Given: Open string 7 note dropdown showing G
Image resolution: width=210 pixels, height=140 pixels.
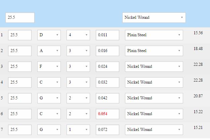Looking at the screenshot, I should pyautogui.click(x=49, y=130).
